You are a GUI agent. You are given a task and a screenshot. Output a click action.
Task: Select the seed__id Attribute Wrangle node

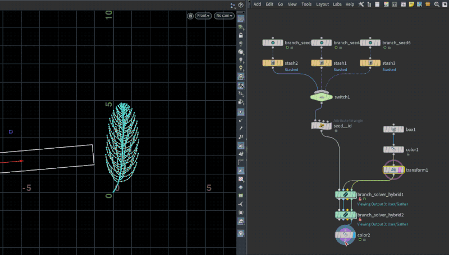click(x=322, y=126)
